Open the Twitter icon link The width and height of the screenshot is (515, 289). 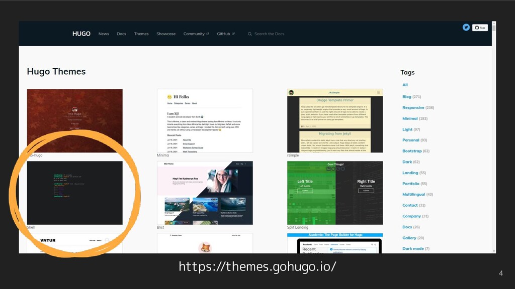466,28
